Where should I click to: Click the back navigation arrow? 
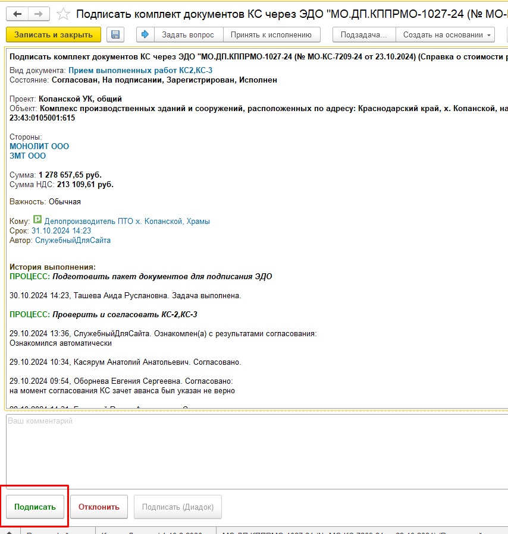point(17,14)
